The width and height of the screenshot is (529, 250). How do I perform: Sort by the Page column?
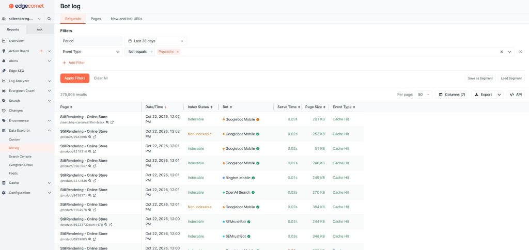[67, 107]
